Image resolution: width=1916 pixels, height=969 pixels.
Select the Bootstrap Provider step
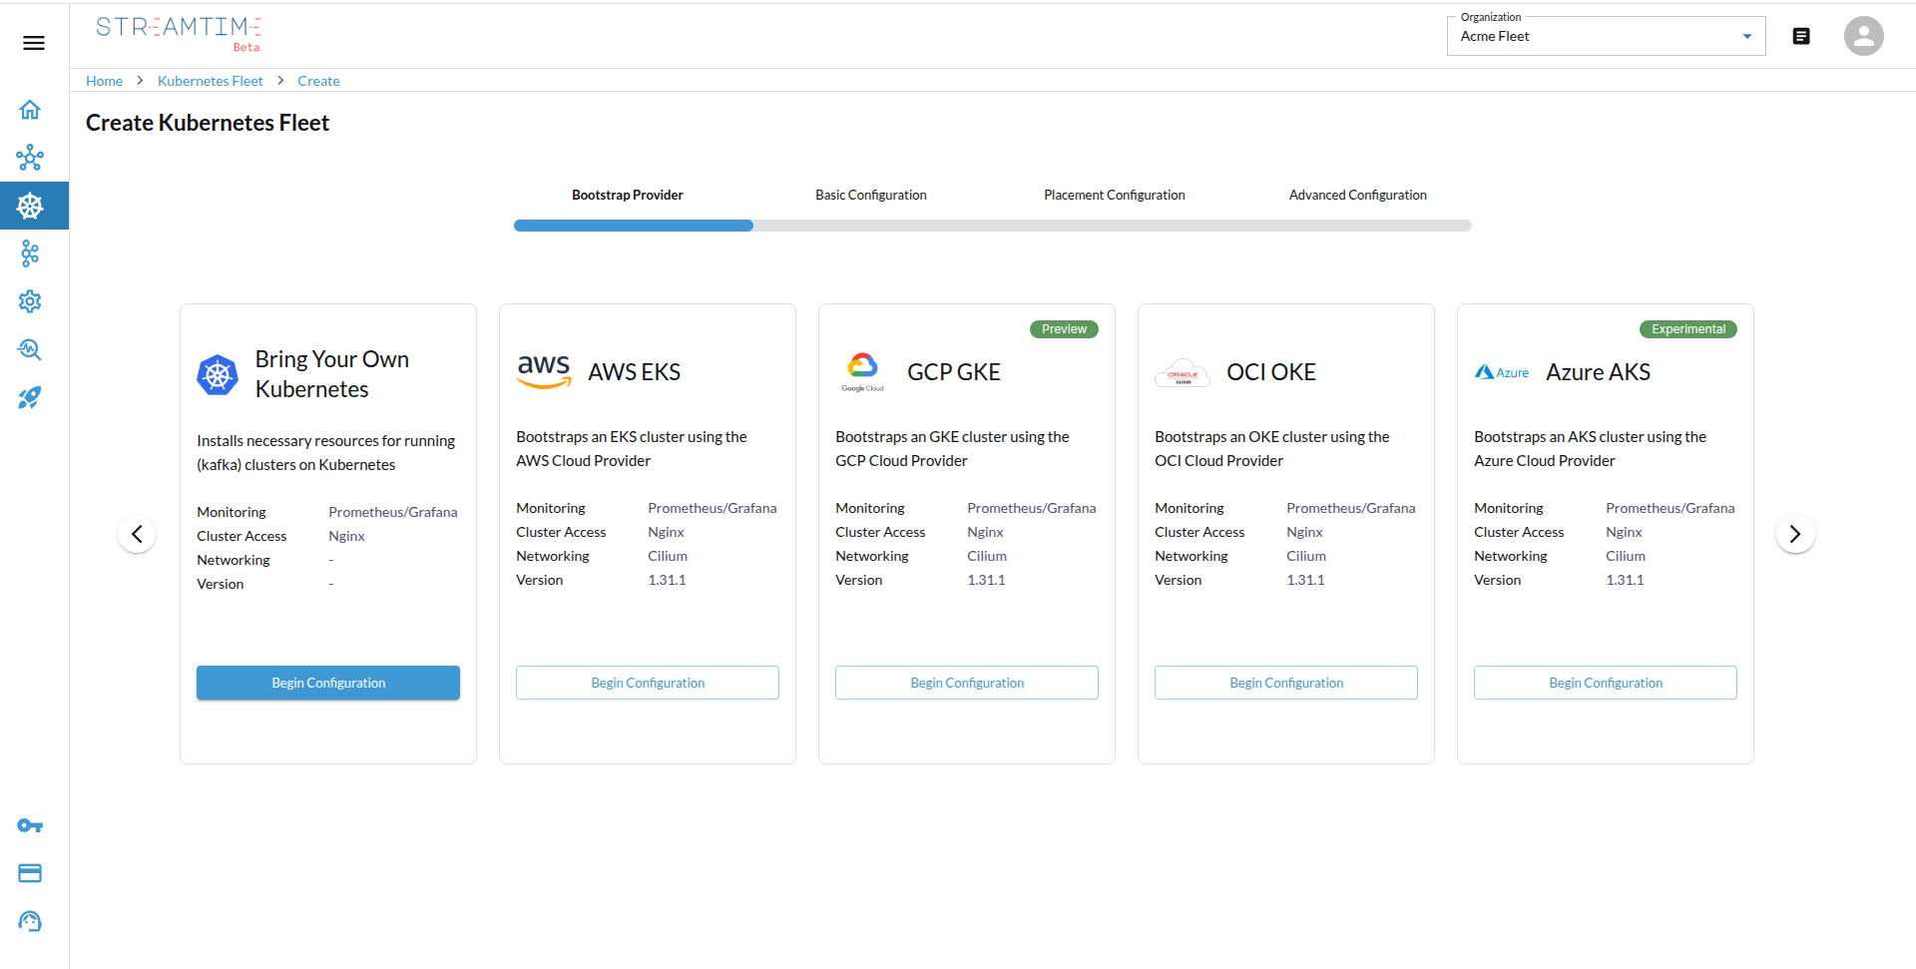pos(628,195)
